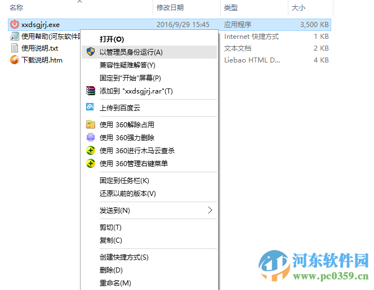
Task: Click the Baidu cloud upload icon
Action: click(90, 107)
